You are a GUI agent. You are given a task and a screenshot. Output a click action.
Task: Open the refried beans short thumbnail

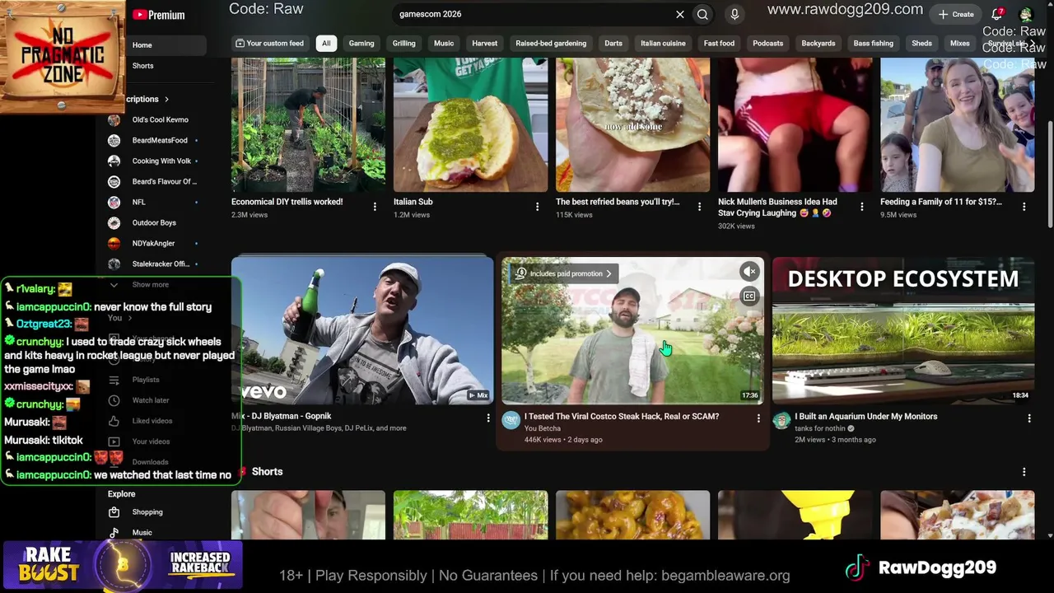(x=632, y=124)
